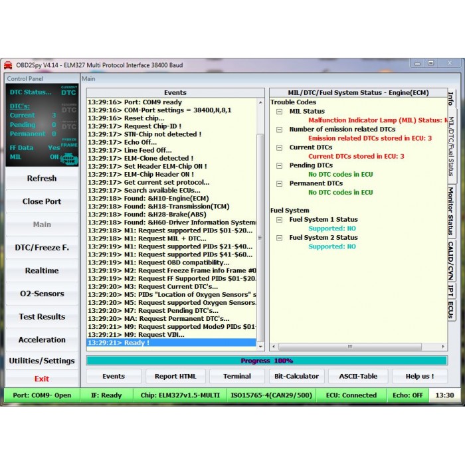Collapse the MIL Status node
Image resolution: width=465 pixels, height=465 pixels.
point(280,112)
